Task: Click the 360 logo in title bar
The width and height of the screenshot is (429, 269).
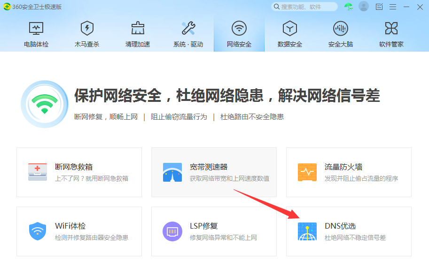Action: click(x=7, y=7)
